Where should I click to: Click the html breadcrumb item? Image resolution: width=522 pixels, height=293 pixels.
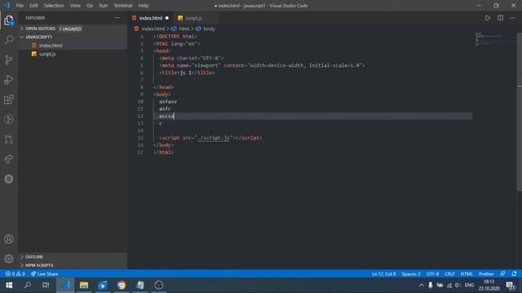(184, 29)
